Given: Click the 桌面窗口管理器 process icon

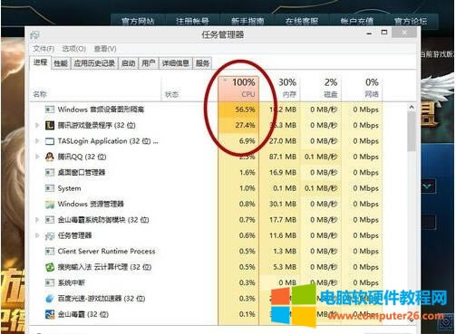Looking at the screenshot, I should pos(50,172).
